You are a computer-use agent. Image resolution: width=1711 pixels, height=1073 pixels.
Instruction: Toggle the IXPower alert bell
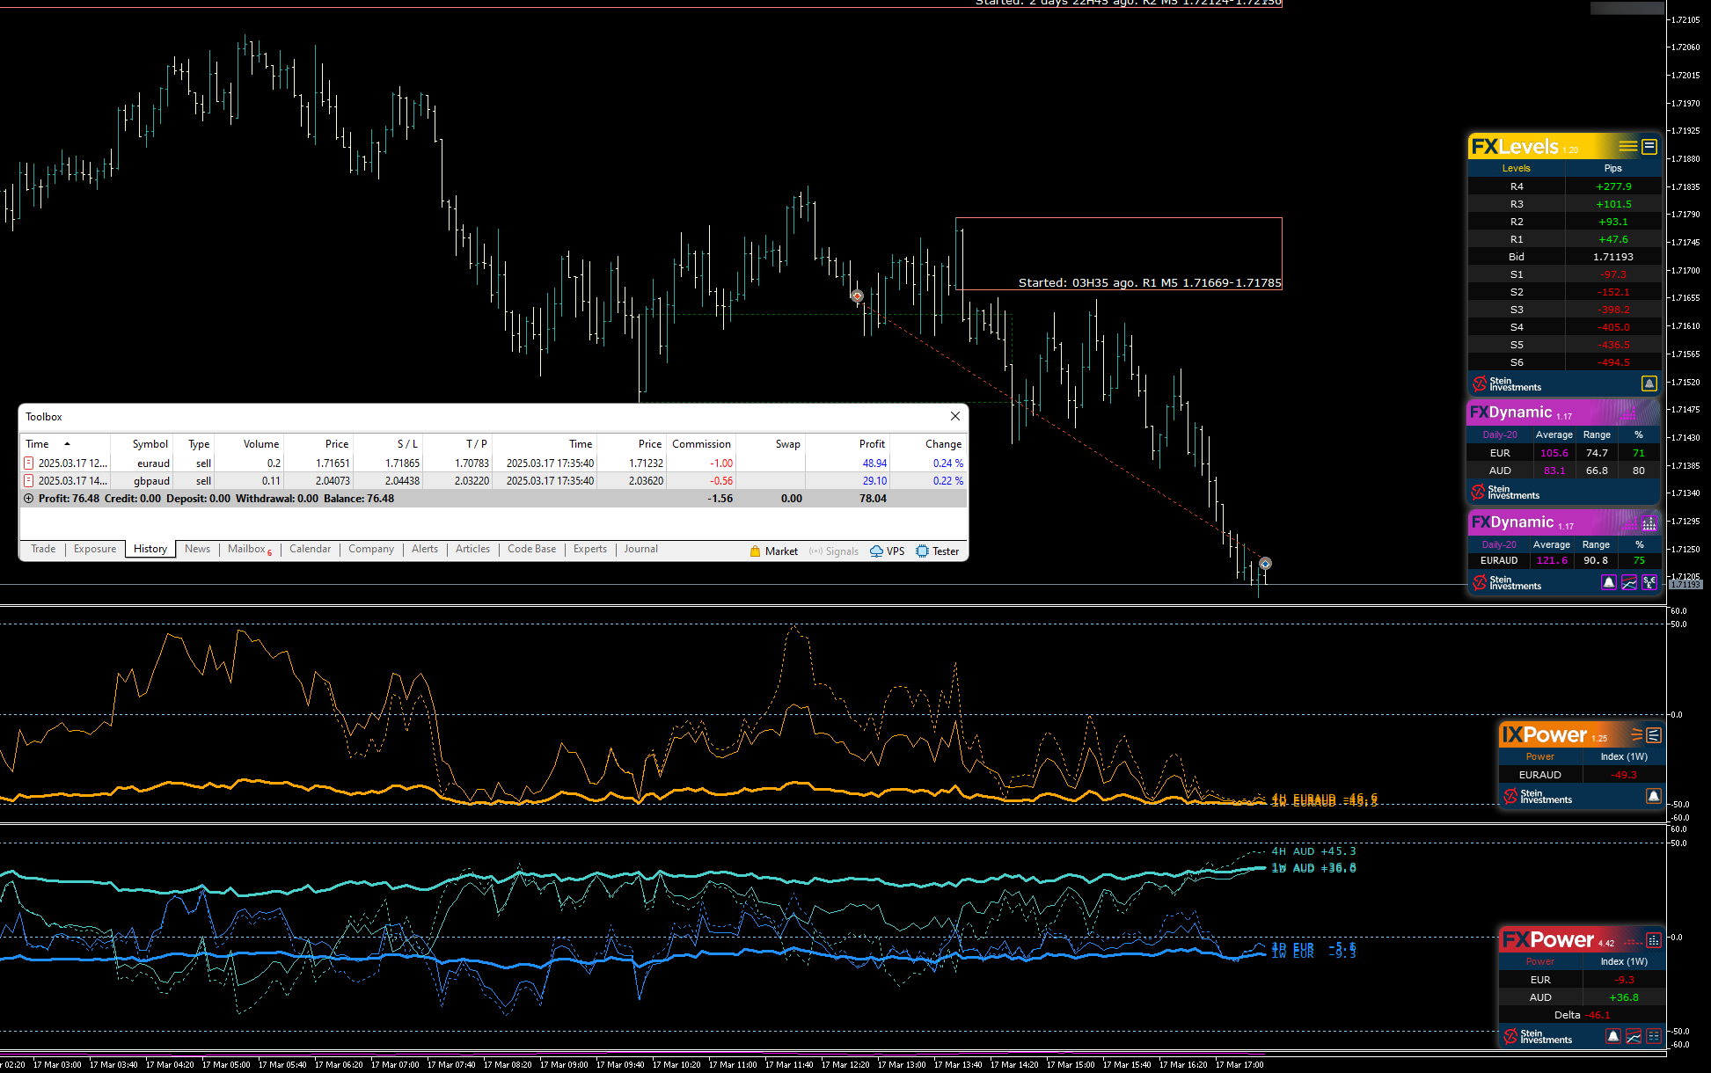click(x=1654, y=796)
